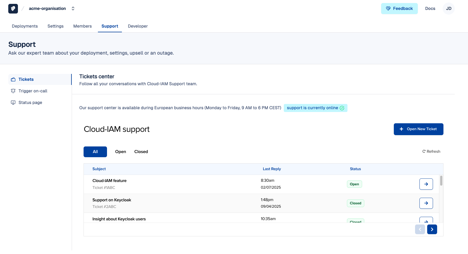This screenshot has height=254, width=468.
Task: Click the Tickets center heading
Action: tap(97, 77)
